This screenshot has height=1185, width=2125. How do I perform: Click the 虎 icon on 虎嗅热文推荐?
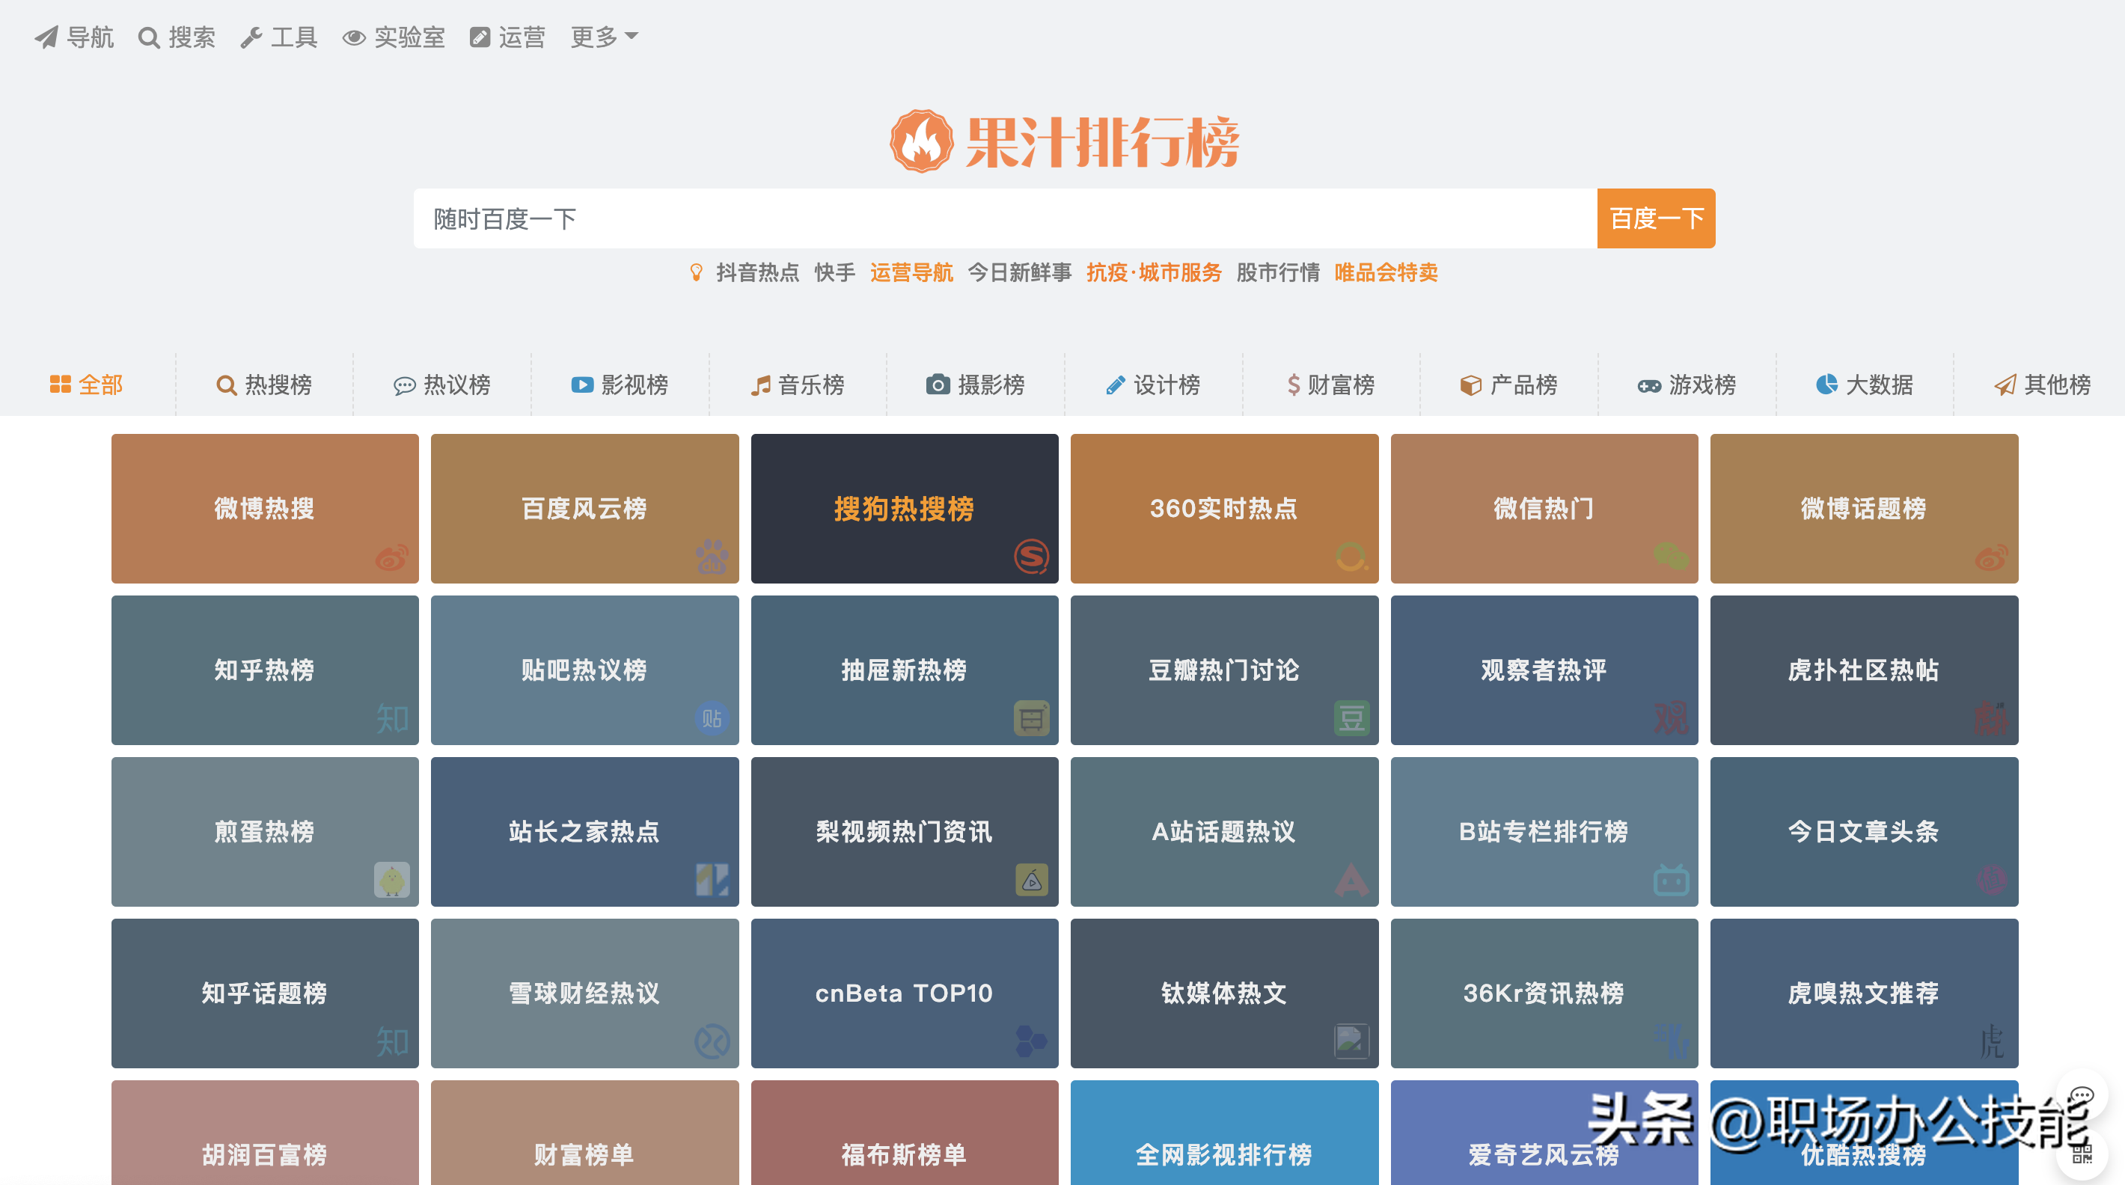click(1990, 1041)
